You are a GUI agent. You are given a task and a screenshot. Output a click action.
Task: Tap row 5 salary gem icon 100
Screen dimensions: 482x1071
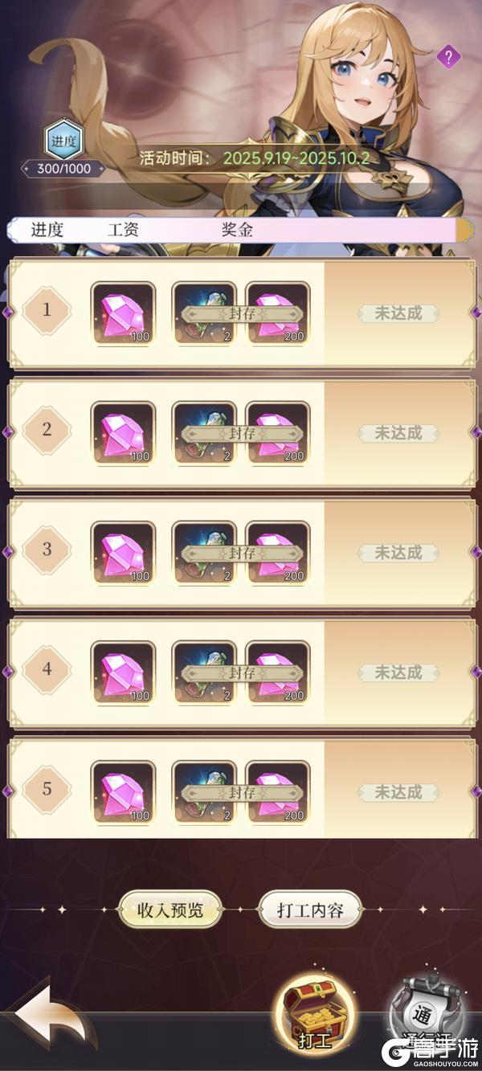[123, 792]
